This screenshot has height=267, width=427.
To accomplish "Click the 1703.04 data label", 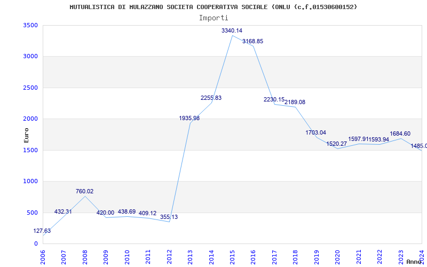I will 315,132.
